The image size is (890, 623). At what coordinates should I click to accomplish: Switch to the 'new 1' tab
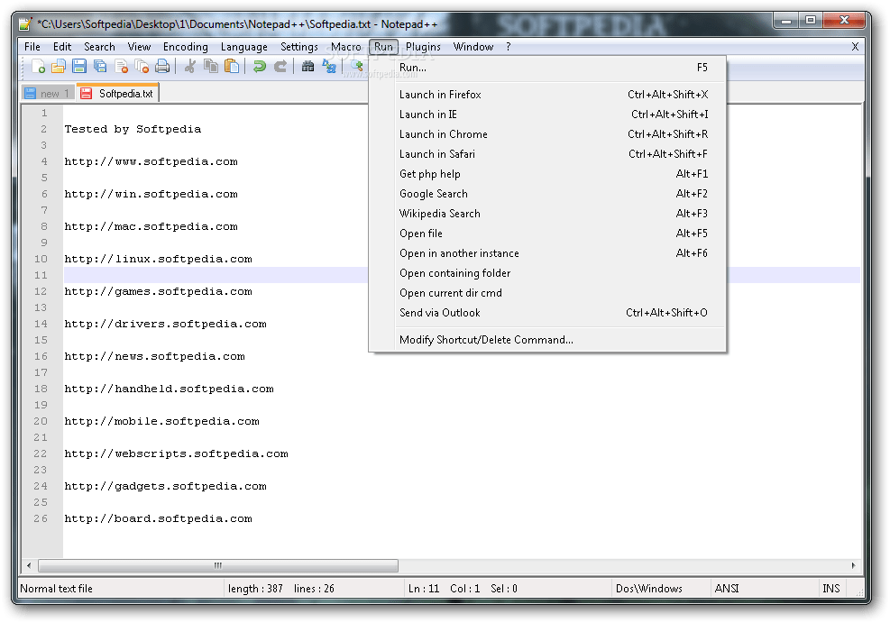coord(47,92)
